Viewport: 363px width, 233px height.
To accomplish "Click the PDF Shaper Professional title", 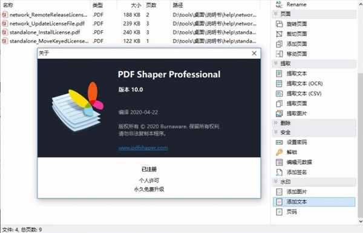I will [169, 74].
